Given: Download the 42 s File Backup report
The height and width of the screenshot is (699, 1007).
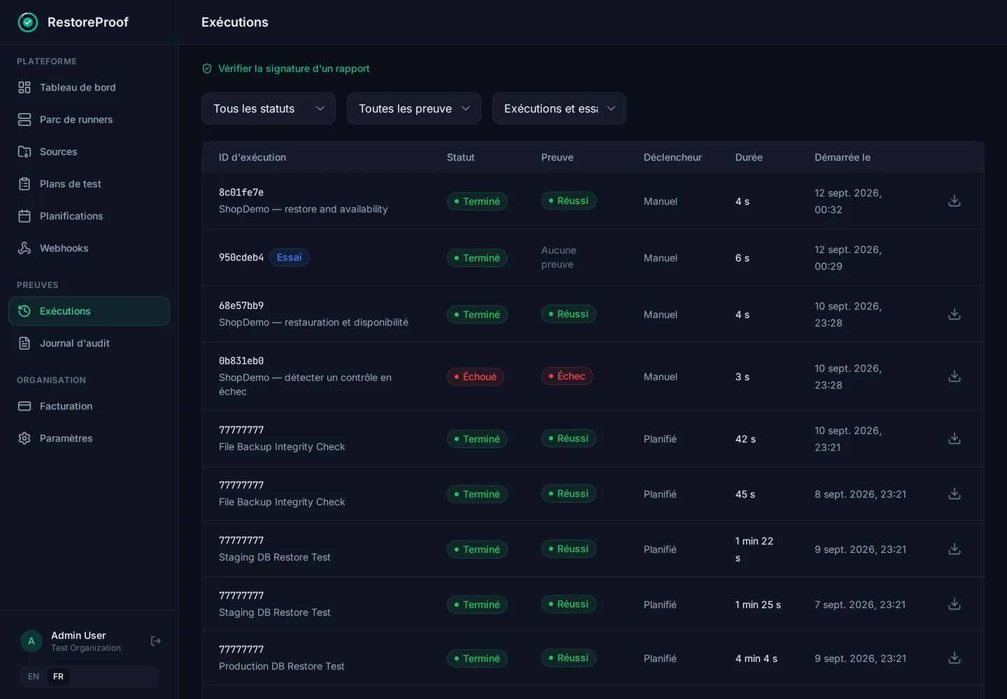Looking at the screenshot, I should (x=955, y=439).
